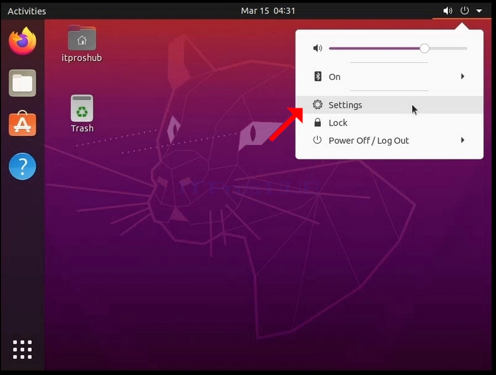Open Settings from the system menu

pyautogui.click(x=389, y=105)
